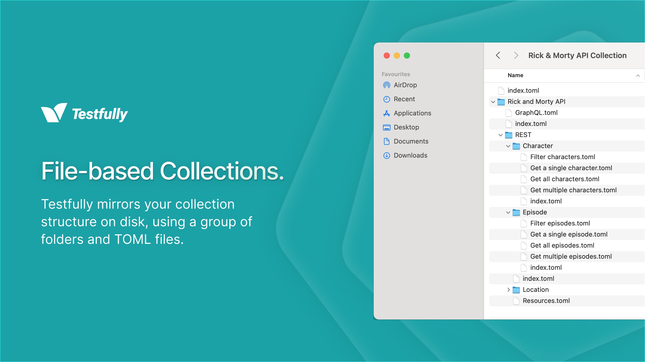Open the Applications sidebar item
645x362 pixels.
(x=412, y=113)
